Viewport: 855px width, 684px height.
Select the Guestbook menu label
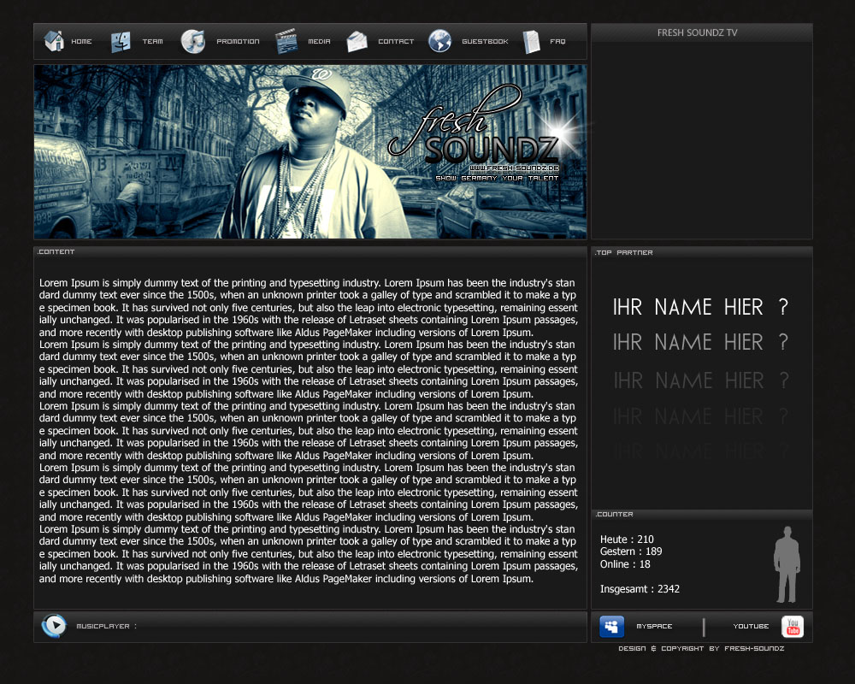tap(485, 42)
